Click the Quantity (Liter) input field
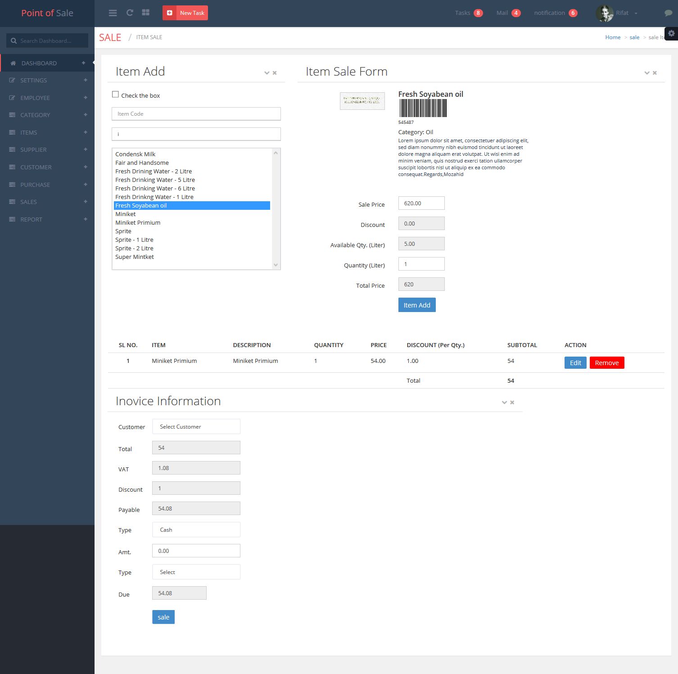678x674 pixels. point(421,264)
